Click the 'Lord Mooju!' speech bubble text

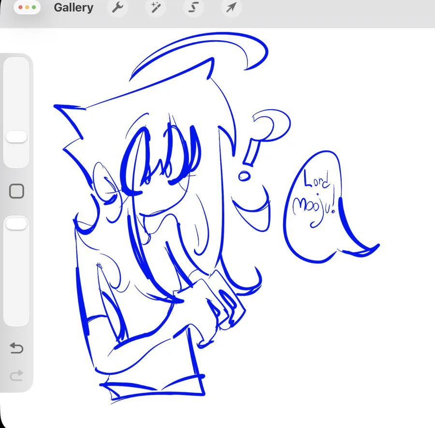314,199
